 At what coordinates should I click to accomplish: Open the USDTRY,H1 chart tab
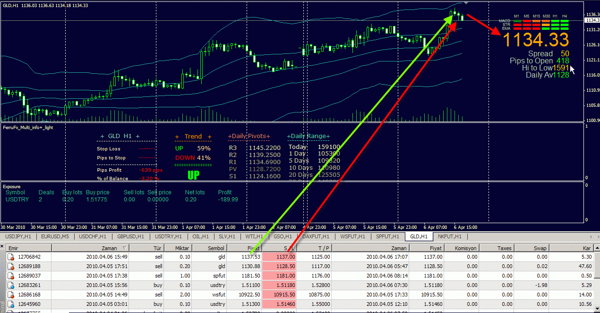click(x=168, y=236)
